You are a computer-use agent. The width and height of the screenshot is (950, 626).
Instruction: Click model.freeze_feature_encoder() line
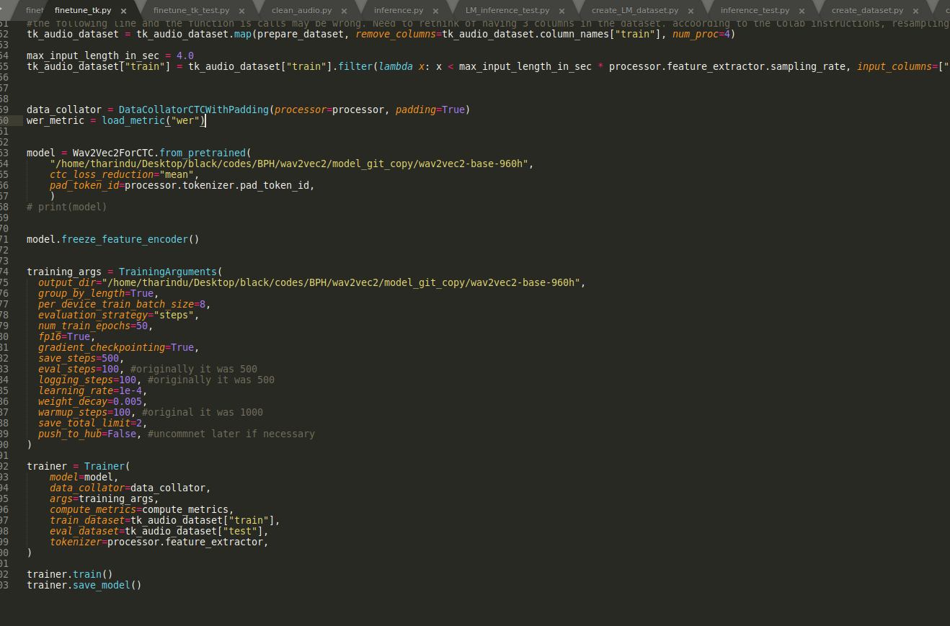pos(113,239)
